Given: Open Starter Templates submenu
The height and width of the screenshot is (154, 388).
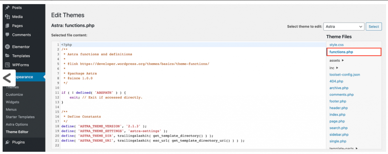Looking at the screenshot, I should [20, 117].
